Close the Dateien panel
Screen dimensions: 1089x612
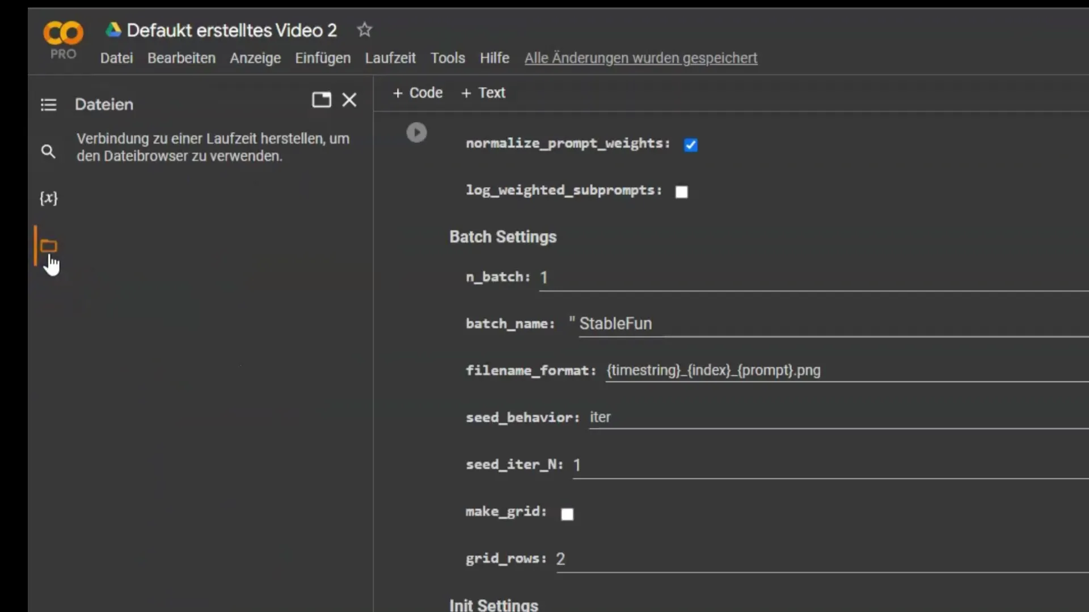[349, 100]
